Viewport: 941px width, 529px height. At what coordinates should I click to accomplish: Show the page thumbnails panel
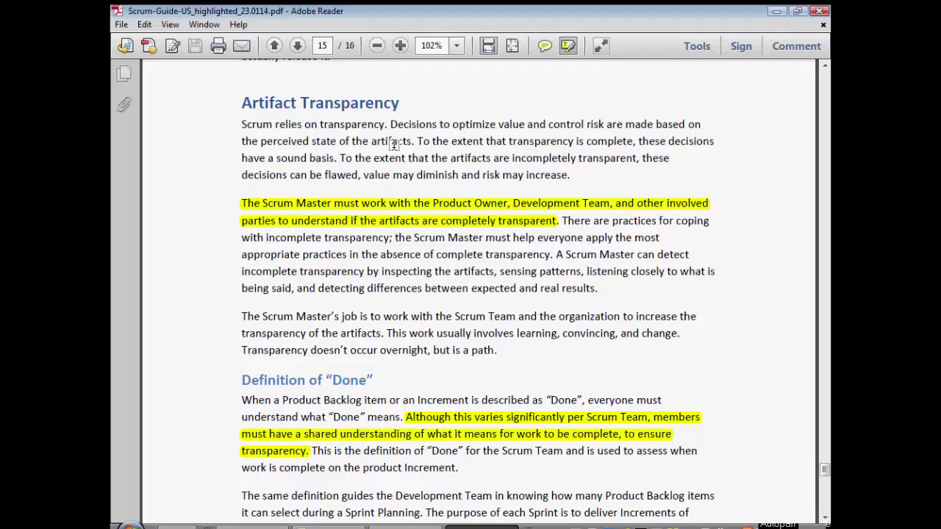[x=124, y=73]
